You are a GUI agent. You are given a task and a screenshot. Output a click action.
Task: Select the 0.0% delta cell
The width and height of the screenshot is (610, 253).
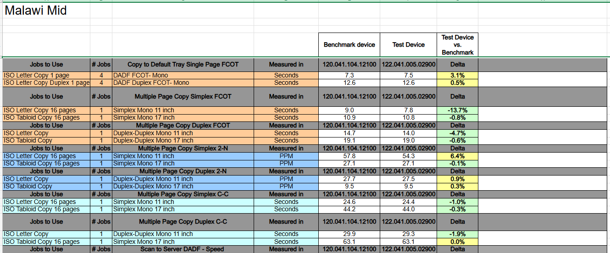[x=457, y=242]
